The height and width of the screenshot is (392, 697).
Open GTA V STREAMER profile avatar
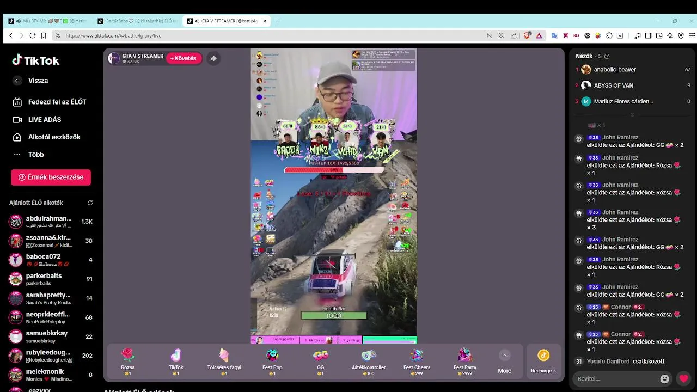[114, 58]
